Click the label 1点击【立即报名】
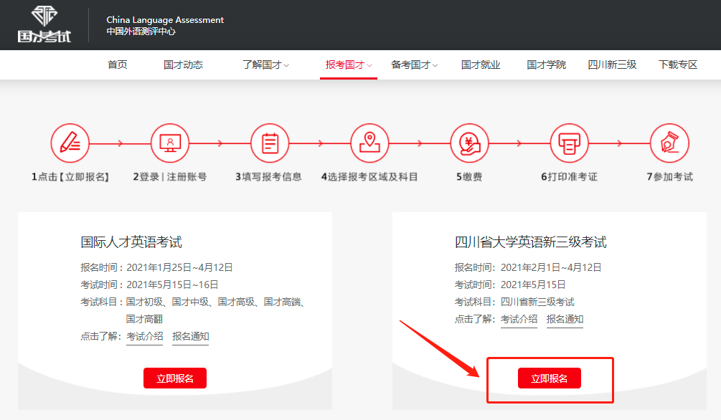The width and height of the screenshot is (721, 420). [70, 177]
